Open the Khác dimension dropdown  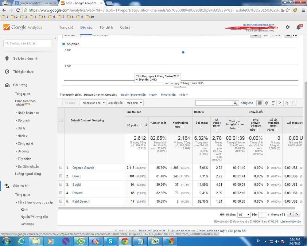coord(184,94)
